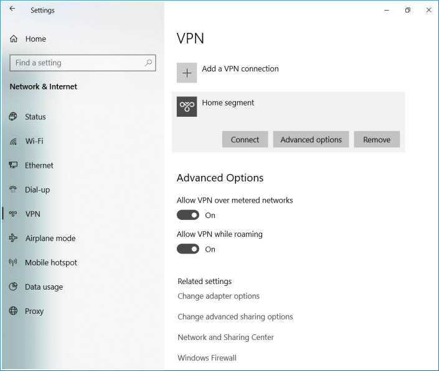
Task: Open Mobile hotspot settings
Action: click(x=51, y=263)
